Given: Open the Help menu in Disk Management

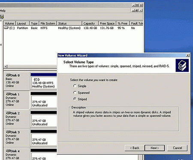Looking at the screenshot, I should click(x=3, y=11).
